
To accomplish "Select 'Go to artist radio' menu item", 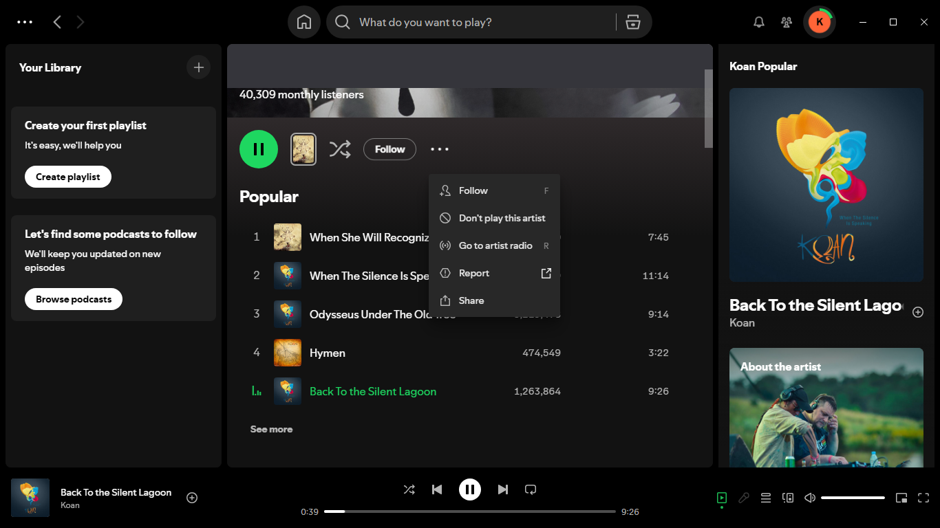I will tap(494, 245).
